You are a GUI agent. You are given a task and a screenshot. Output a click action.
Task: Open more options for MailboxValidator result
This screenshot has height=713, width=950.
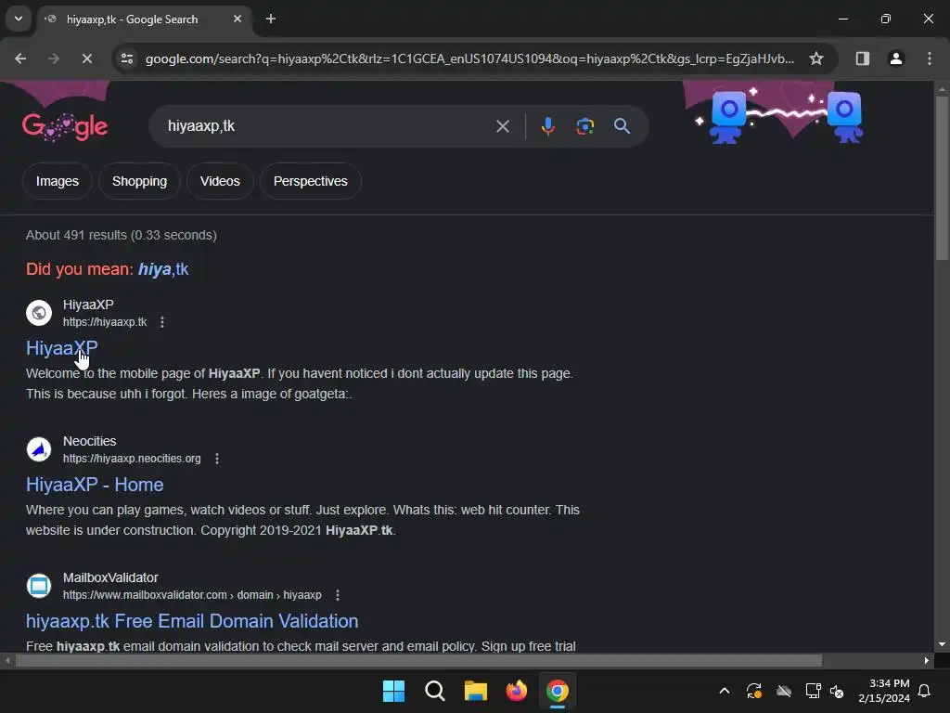pos(338,595)
